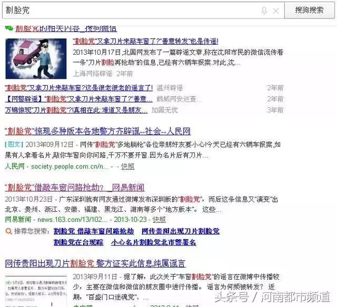This screenshot has width=337, height=307.
Task: Click the [图文] tag on 人民网 result
Action: click(x=14, y=145)
